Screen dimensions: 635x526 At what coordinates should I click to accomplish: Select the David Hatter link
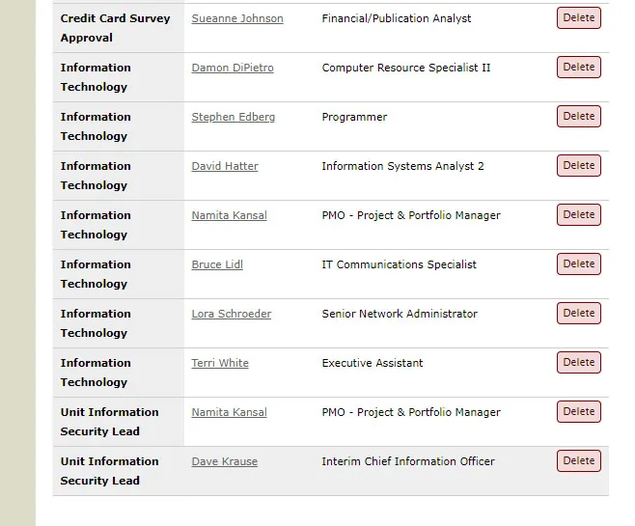point(225,166)
